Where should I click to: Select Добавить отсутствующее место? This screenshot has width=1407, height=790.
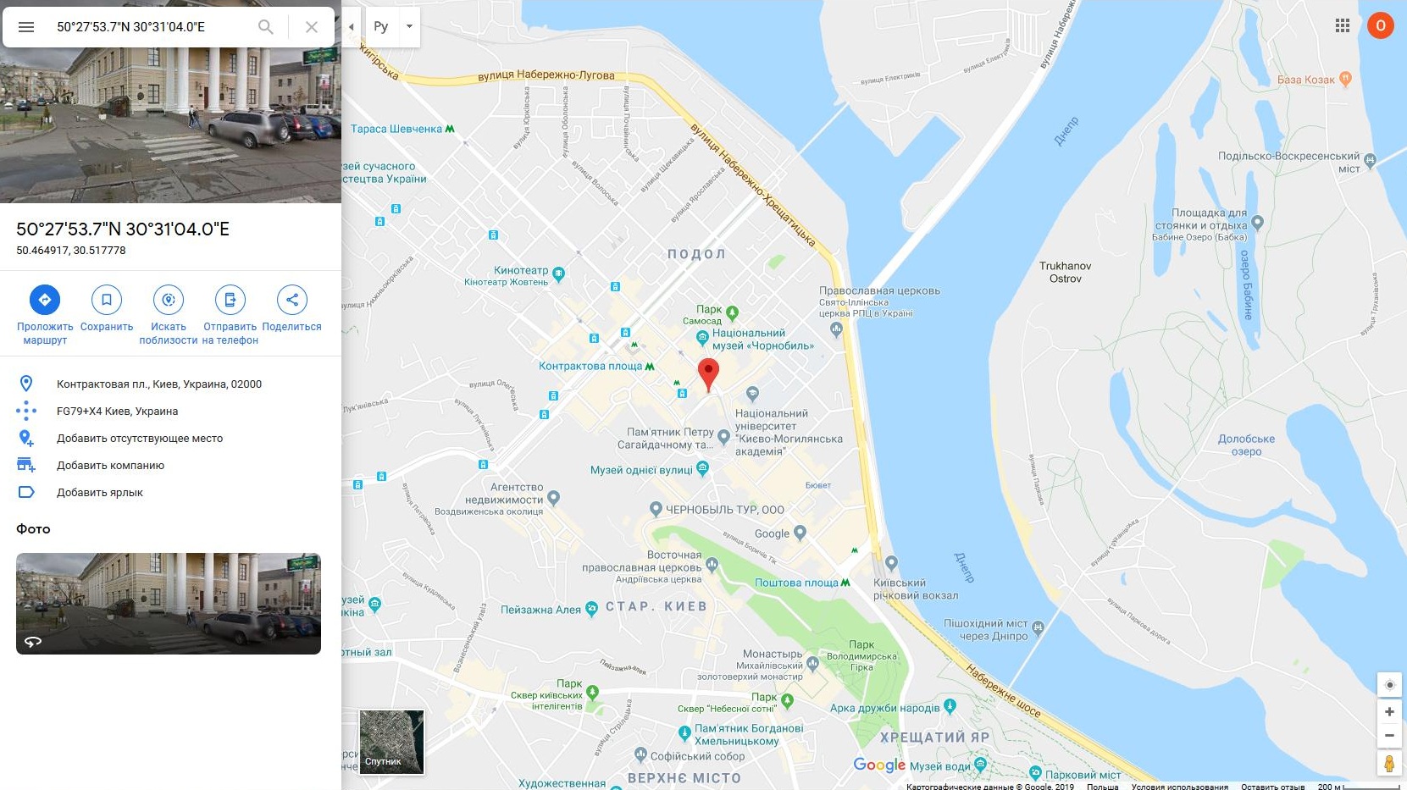click(x=140, y=439)
